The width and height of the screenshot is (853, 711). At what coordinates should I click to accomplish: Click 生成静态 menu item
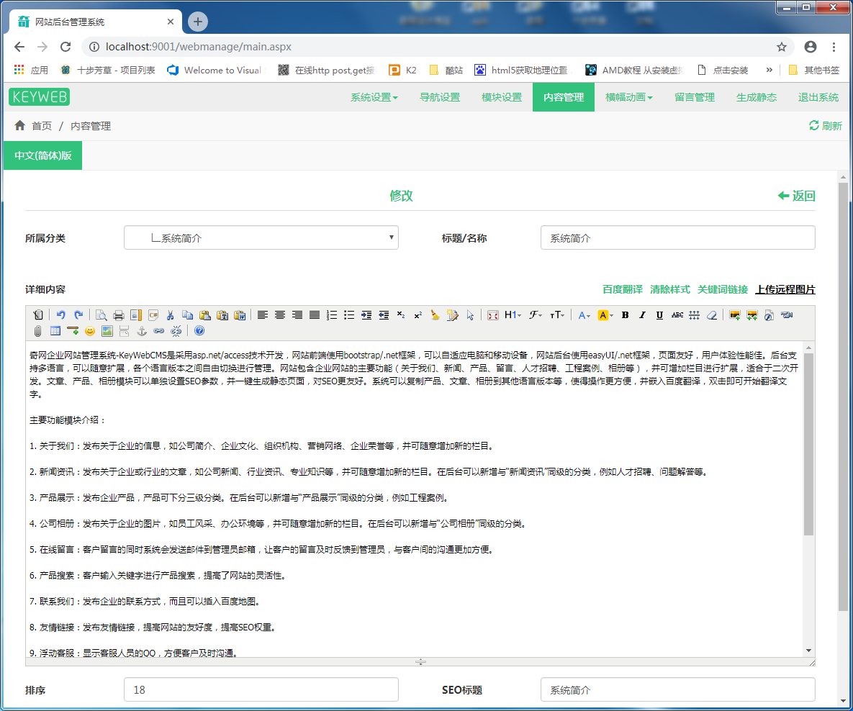757,97
